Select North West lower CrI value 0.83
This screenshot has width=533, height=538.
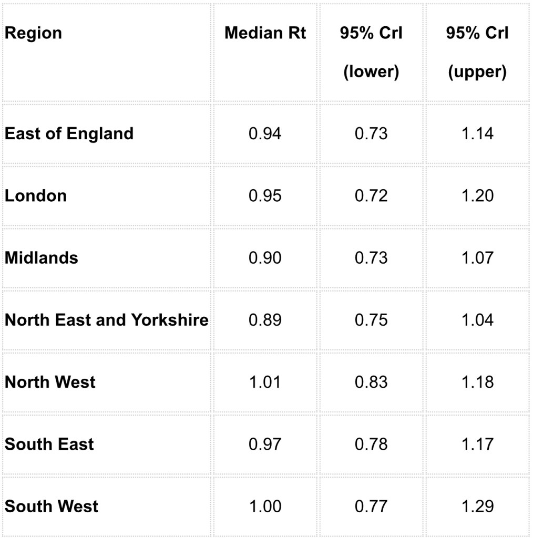[371, 382]
